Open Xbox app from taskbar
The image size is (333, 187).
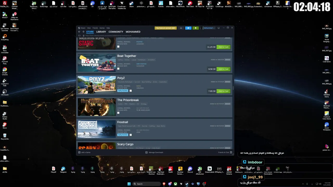[176, 184]
